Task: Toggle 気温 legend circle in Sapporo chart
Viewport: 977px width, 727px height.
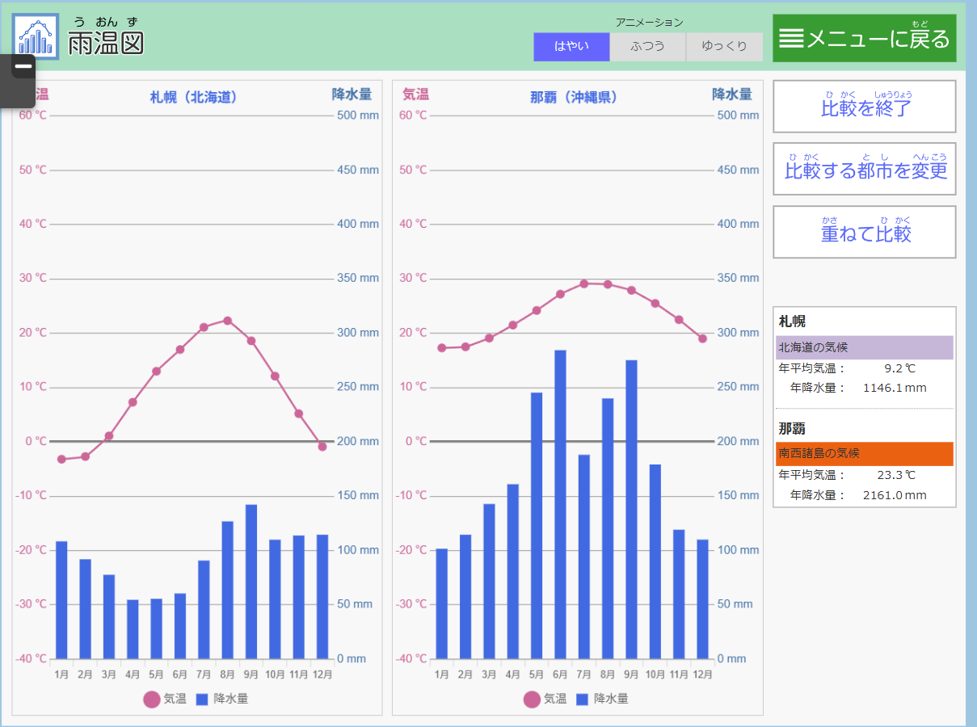Action: pos(152,699)
